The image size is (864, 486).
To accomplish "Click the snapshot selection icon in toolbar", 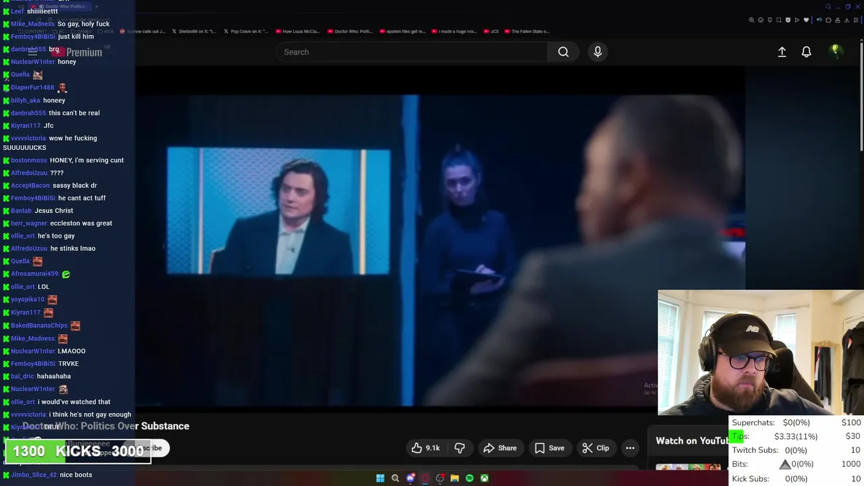I will click(779, 20).
